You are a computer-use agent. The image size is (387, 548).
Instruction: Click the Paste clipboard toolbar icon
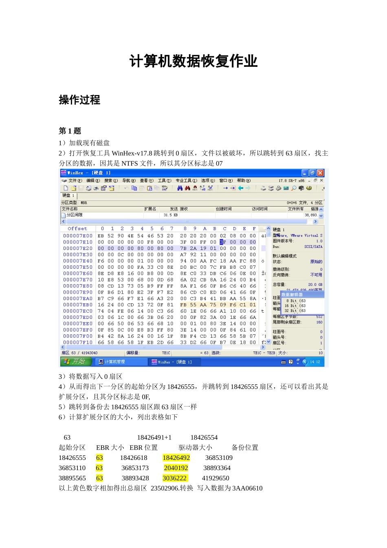[149, 188]
